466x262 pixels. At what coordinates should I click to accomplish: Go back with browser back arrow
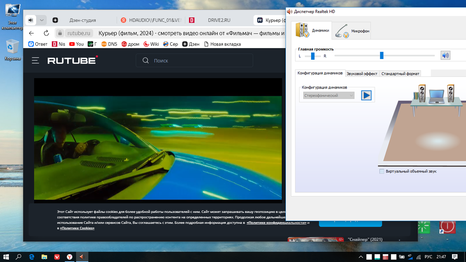[x=31, y=33]
